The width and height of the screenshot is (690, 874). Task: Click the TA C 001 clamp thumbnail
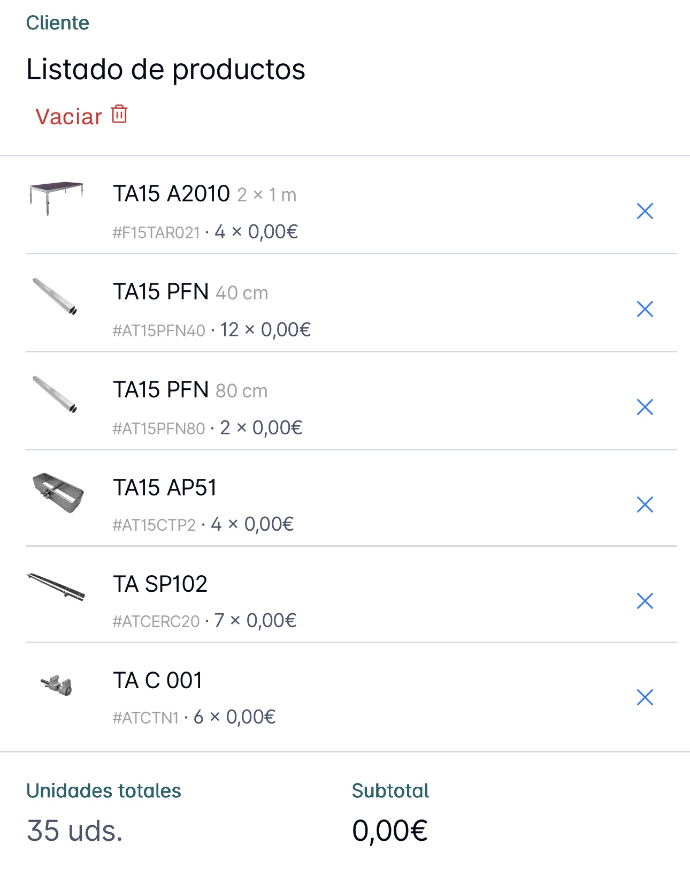57,684
